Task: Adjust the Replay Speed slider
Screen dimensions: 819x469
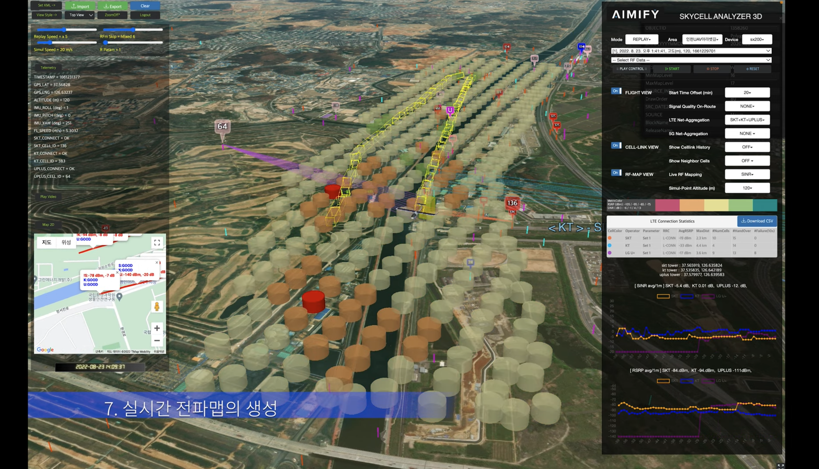Action: coord(64,30)
